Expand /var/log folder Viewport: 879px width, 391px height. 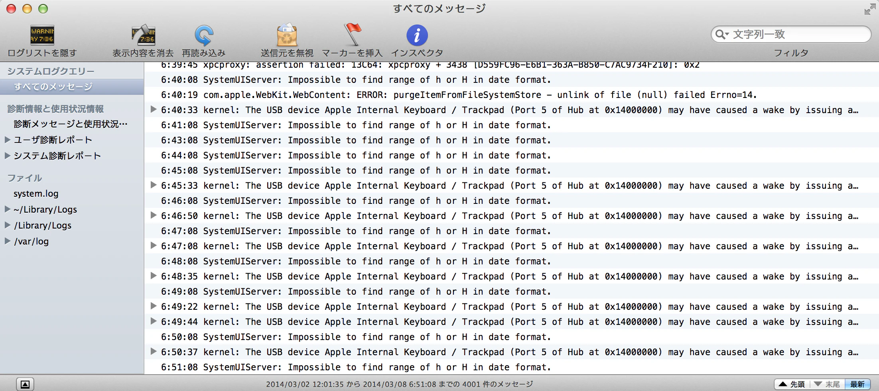click(7, 241)
